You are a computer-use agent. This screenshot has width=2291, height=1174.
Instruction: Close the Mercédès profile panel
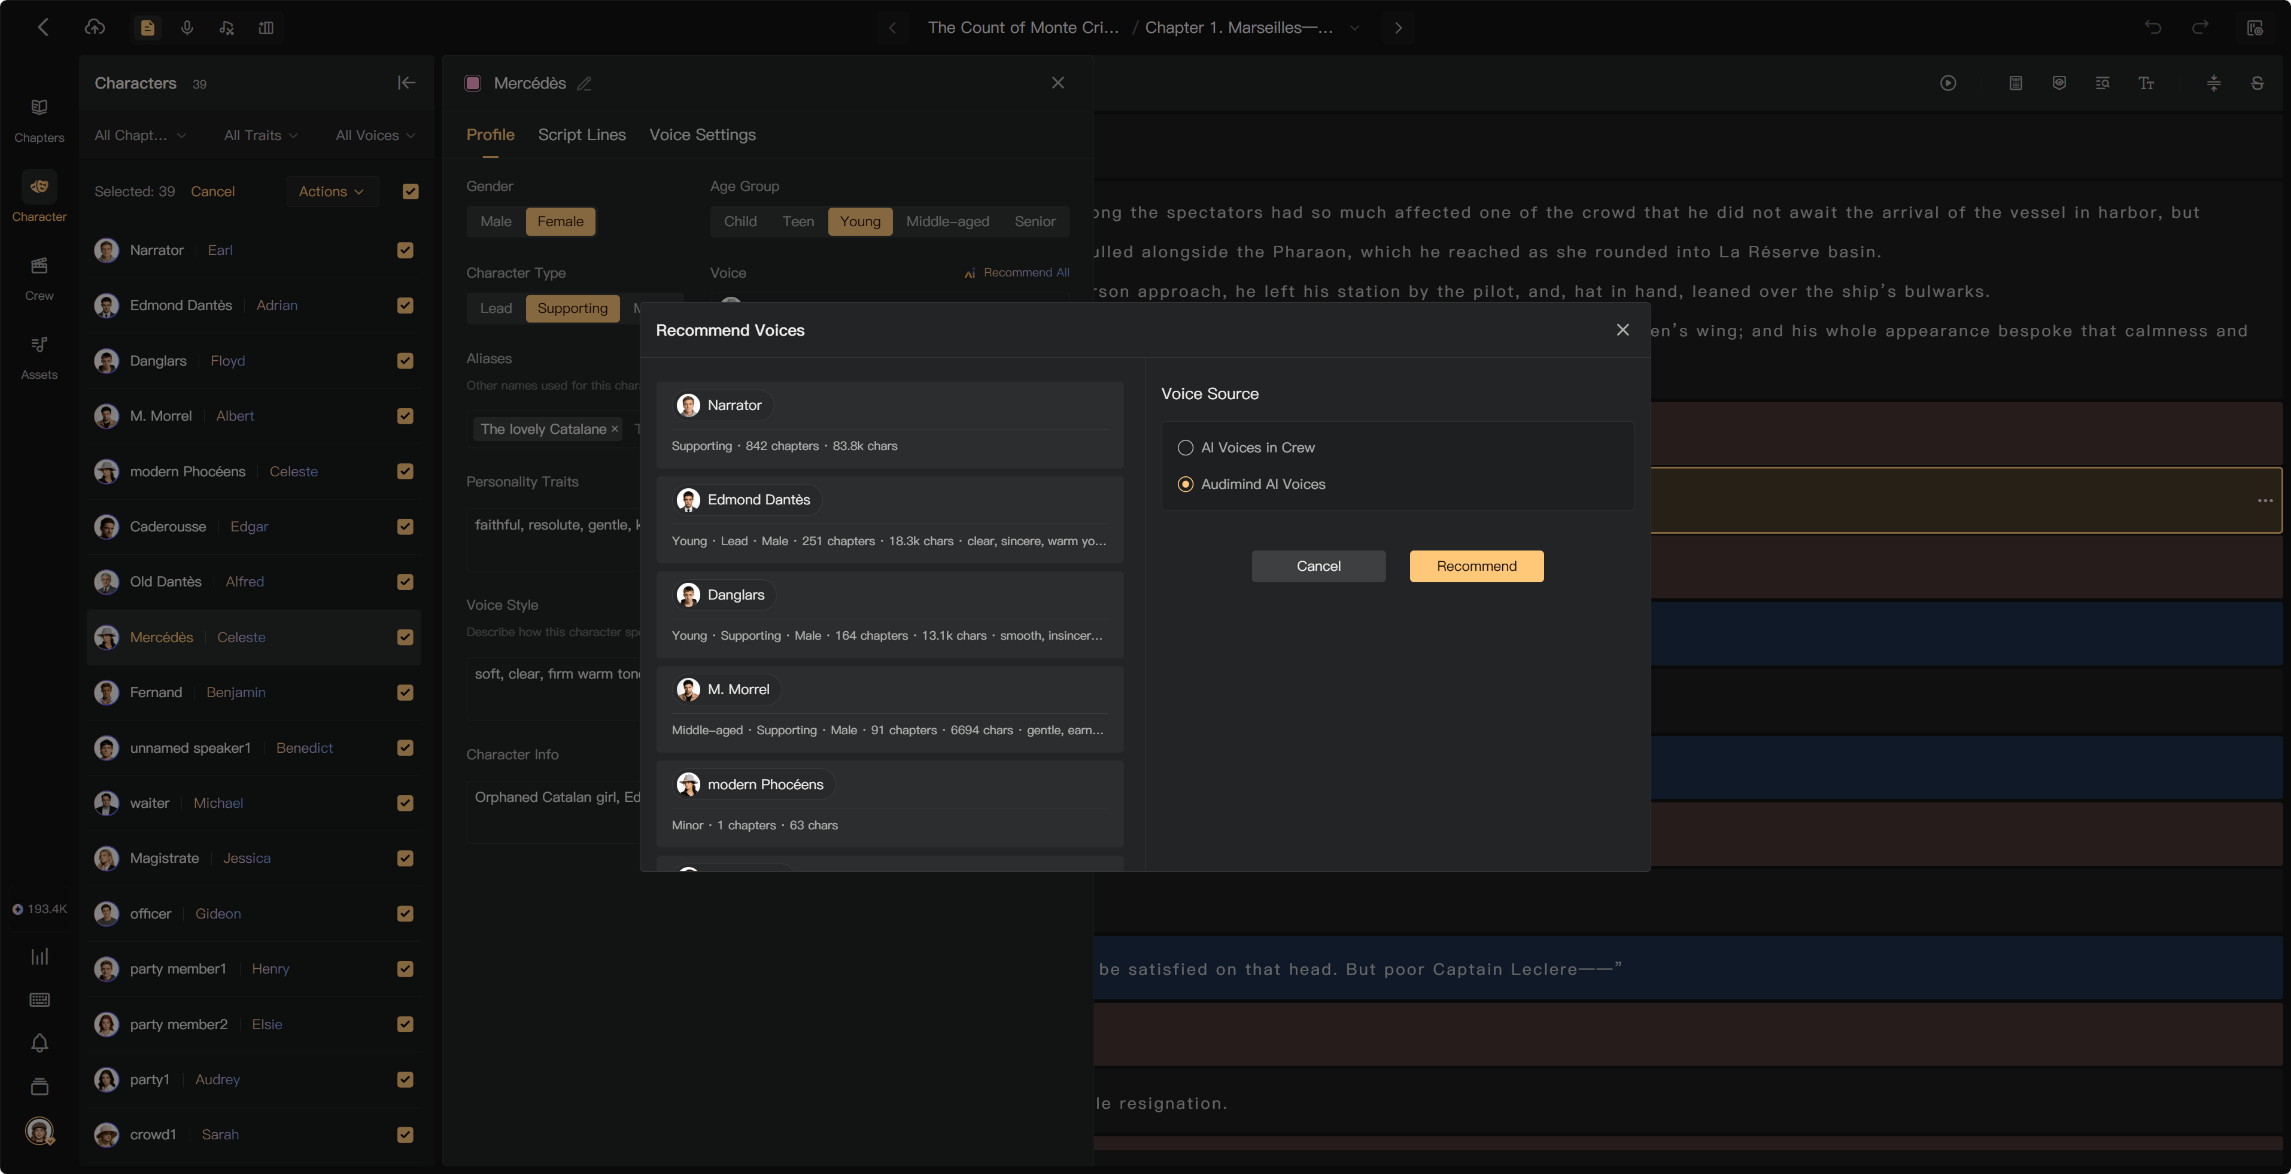point(1058,83)
